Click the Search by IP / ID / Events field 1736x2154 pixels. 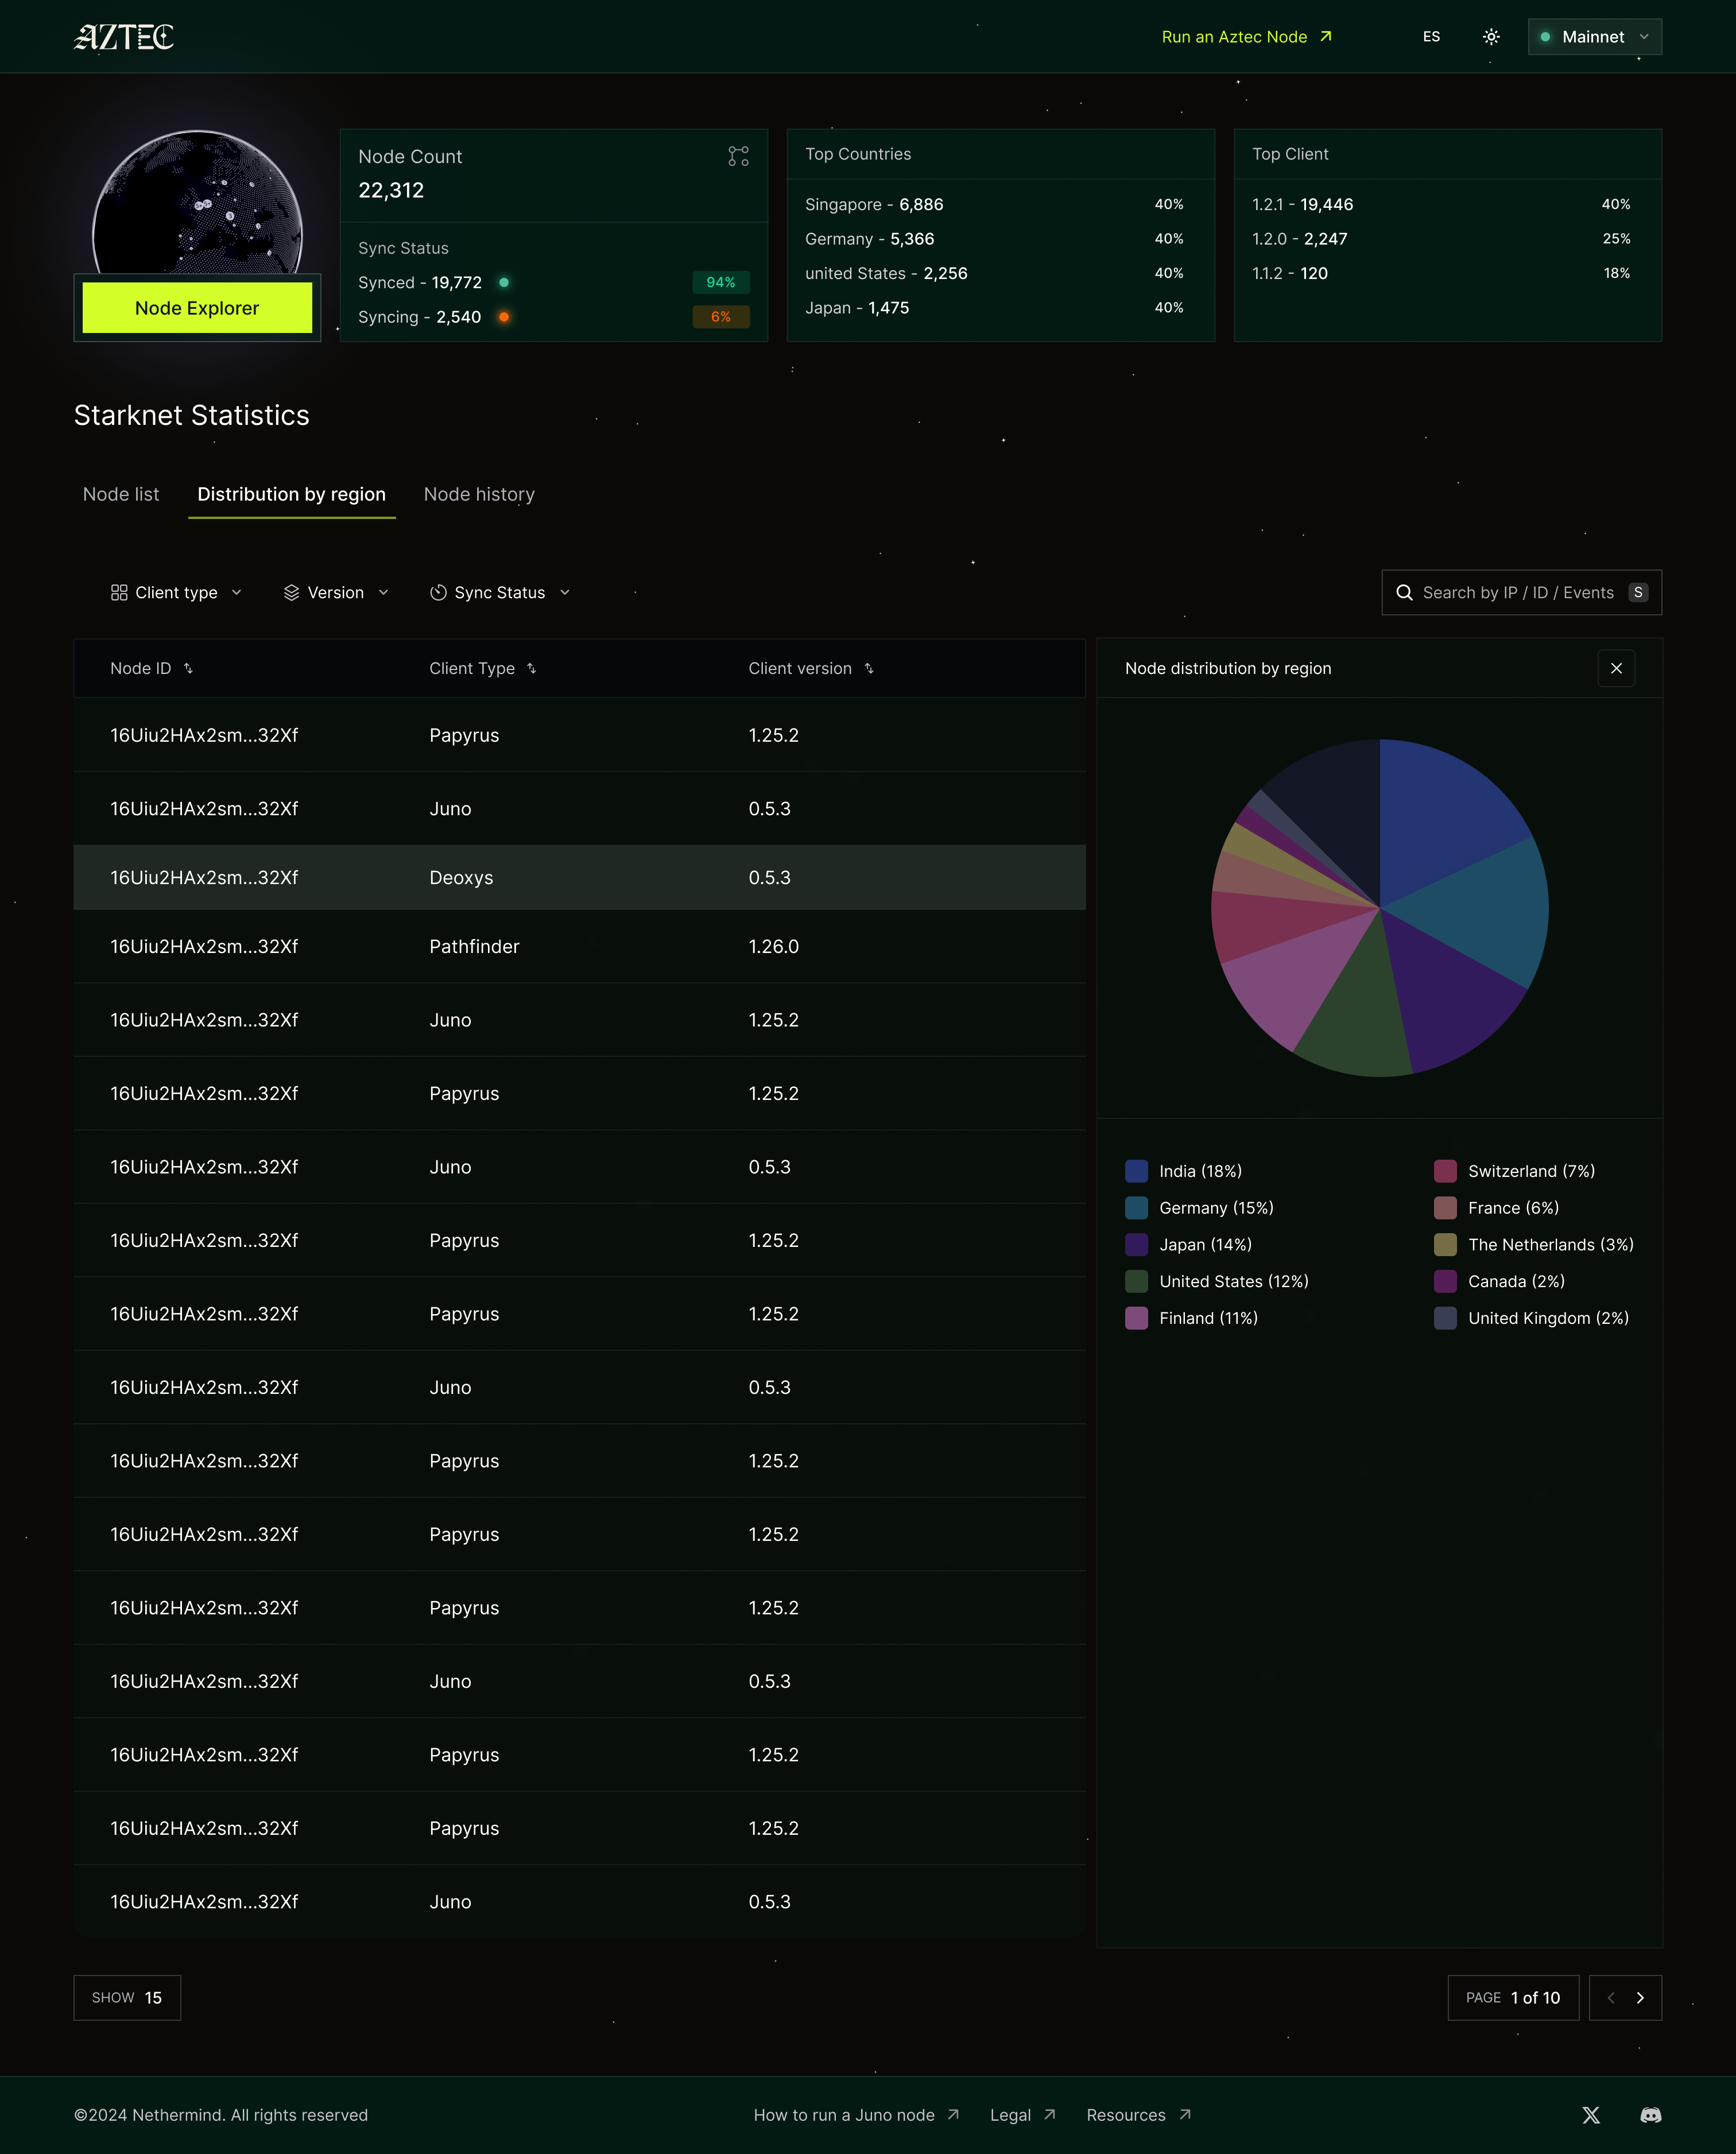click(1521, 593)
